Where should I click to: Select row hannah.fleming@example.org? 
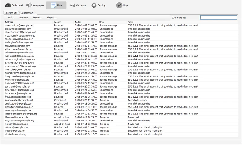tap(121, 73)
